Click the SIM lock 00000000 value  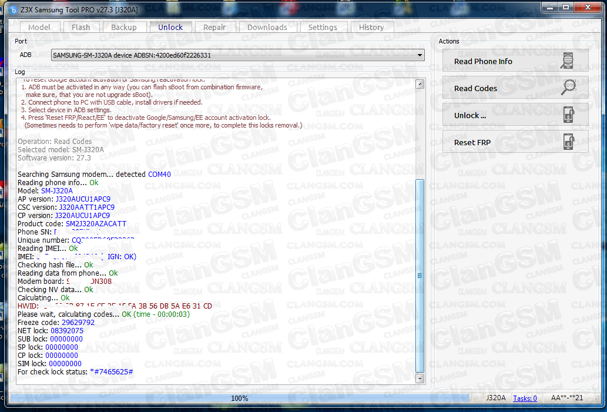tap(65, 364)
